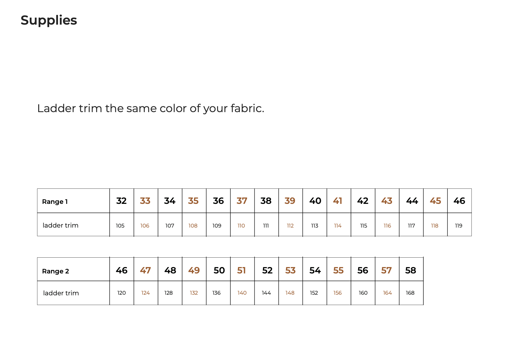513x350 pixels.
Task: Click size 32 in Range 1 header
Action: click(x=121, y=201)
